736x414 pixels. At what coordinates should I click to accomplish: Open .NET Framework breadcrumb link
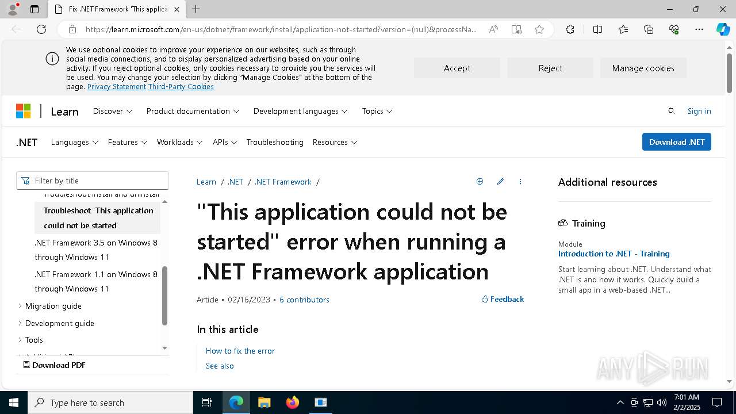[283, 182]
